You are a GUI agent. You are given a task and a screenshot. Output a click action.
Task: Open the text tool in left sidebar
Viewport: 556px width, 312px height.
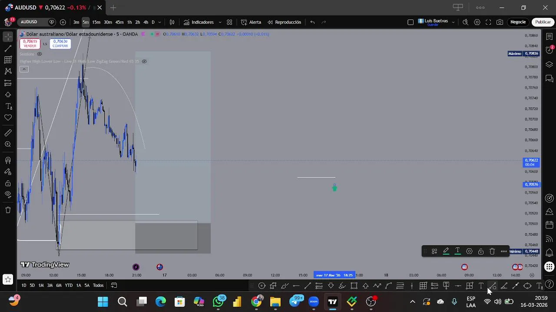point(8,106)
